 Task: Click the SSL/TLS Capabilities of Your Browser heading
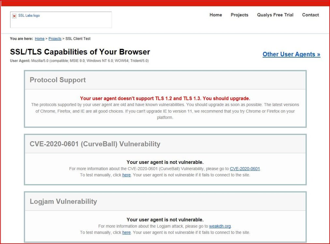pyautogui.click(x=80, y=52)
